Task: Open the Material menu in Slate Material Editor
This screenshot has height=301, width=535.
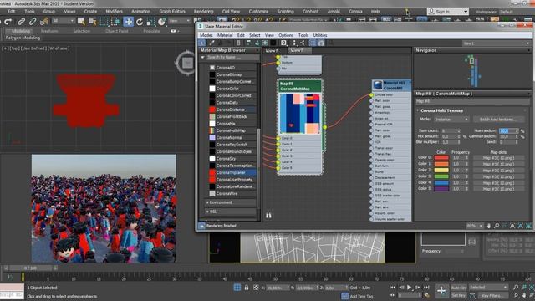Action: coord(225,35)
